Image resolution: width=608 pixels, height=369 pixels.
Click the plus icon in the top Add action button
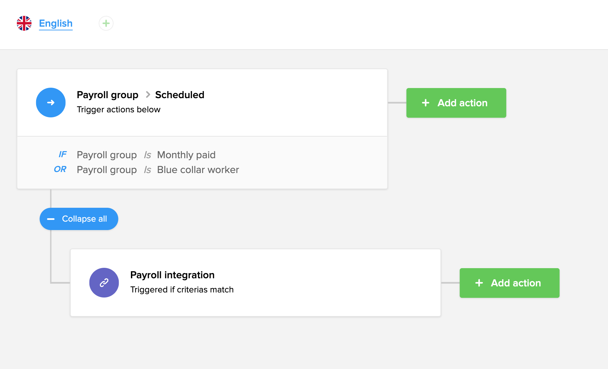tap(425, 103)
